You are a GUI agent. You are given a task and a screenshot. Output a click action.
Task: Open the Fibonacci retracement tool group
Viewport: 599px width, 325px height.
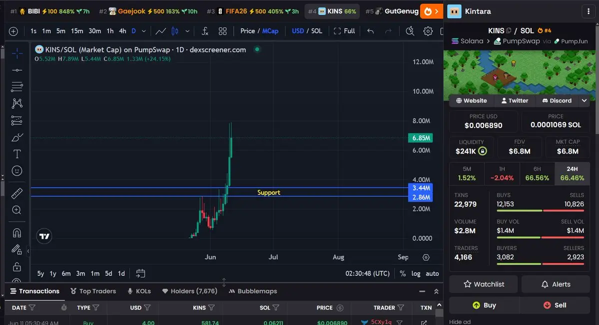pyautogui.click(x=17, y=87)
